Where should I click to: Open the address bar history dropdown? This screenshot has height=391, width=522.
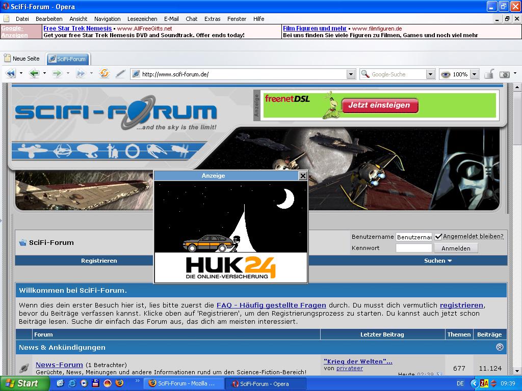pos(351,74)
